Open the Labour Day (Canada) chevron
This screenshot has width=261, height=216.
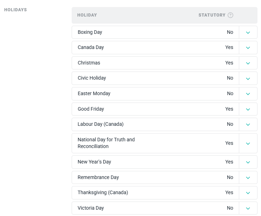click(x=248, y=124)
